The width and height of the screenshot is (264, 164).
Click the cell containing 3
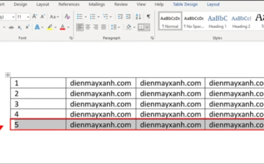tap(38, 104)
